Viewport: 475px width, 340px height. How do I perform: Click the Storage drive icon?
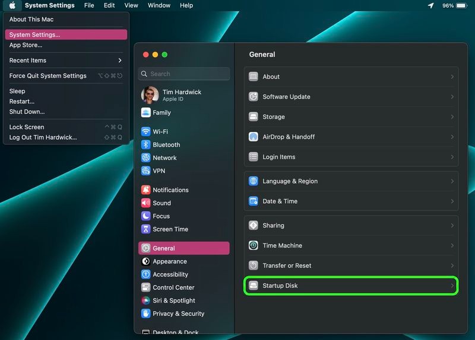click(254, 117)
